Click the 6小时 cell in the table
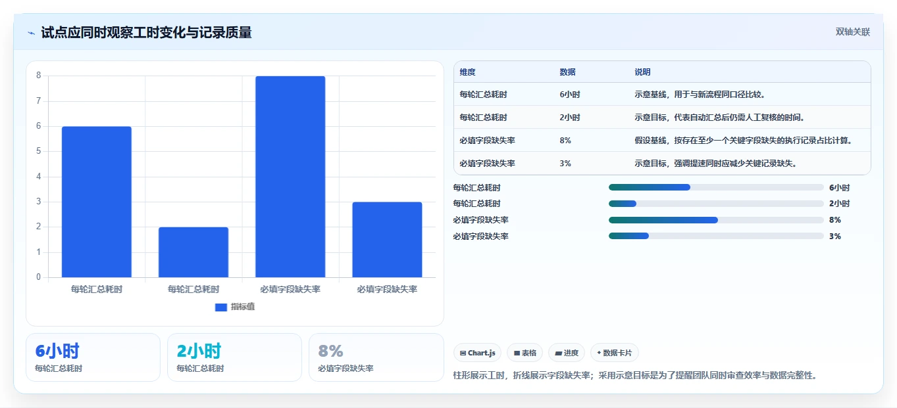Viewport: 897px width, 408px height. point(570,95)
